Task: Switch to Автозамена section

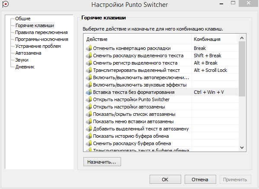Action: pos(28,53)
